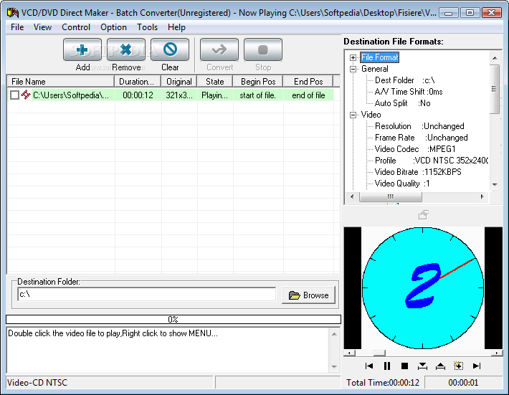
Task: Collapse the General tree node
Action: coord(353,69)
